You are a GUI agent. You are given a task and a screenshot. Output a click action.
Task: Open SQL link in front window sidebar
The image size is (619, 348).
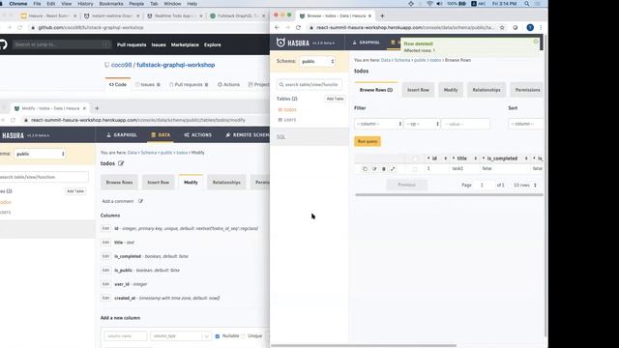tap(281, 137)
